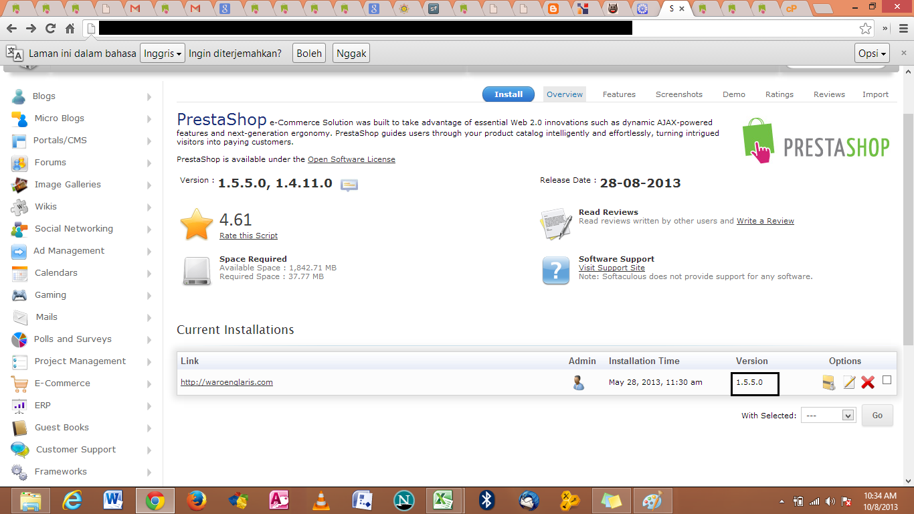Screen dimensions: 914x514
Task: Click the edit pencil icon for the installation
Action: click(849, 382)
